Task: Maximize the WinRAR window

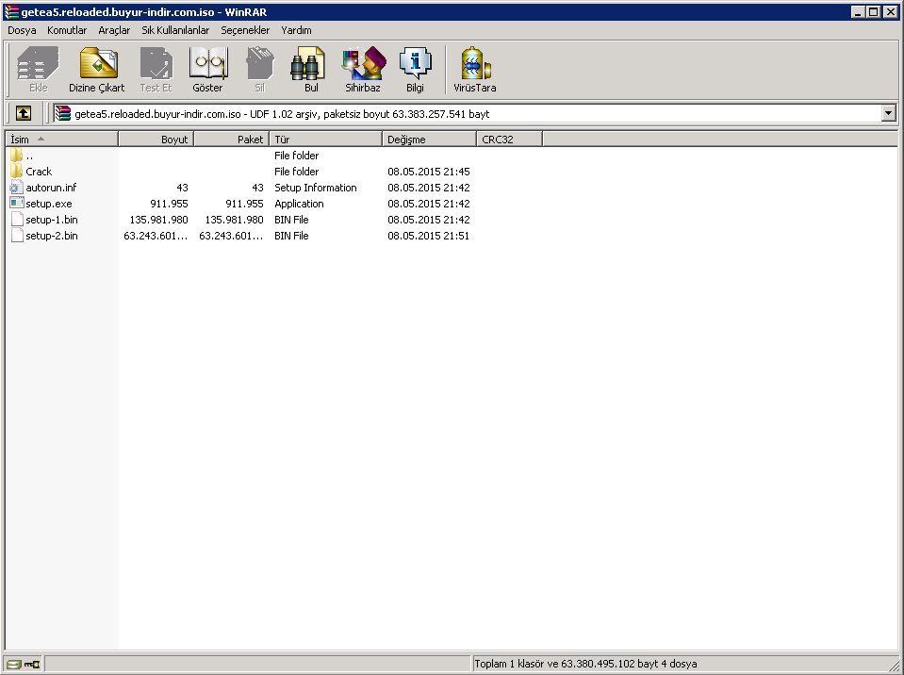Action: [x=874, y=11]
